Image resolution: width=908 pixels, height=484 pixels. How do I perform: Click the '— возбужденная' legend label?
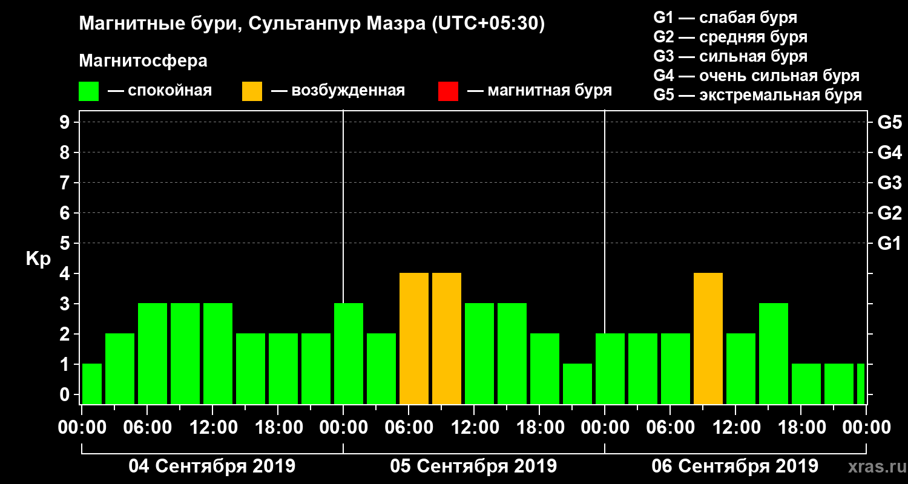338,91
